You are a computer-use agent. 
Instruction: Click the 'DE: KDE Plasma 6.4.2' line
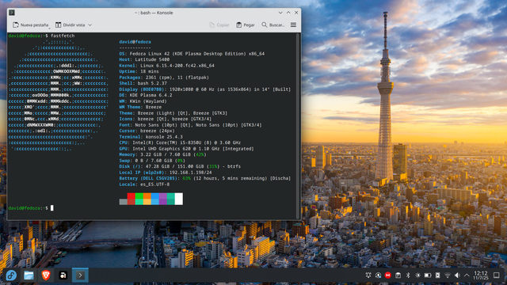click(x=146, y=95)
